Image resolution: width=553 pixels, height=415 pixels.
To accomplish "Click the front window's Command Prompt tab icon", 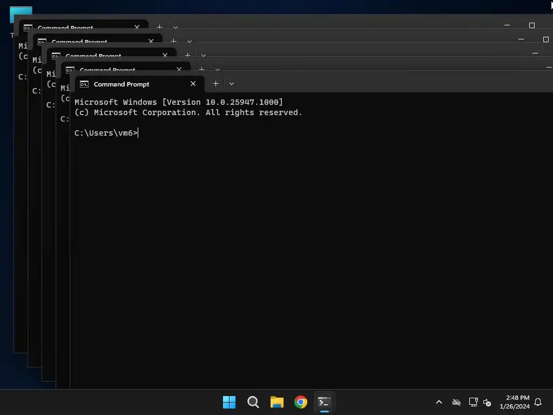I will pyautogui.click(x=84, y=84).
